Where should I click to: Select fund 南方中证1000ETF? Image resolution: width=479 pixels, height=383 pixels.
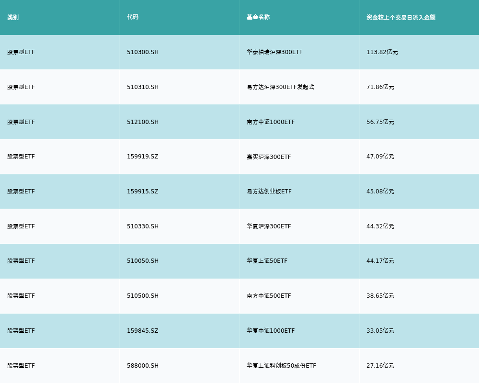point(271,122)
